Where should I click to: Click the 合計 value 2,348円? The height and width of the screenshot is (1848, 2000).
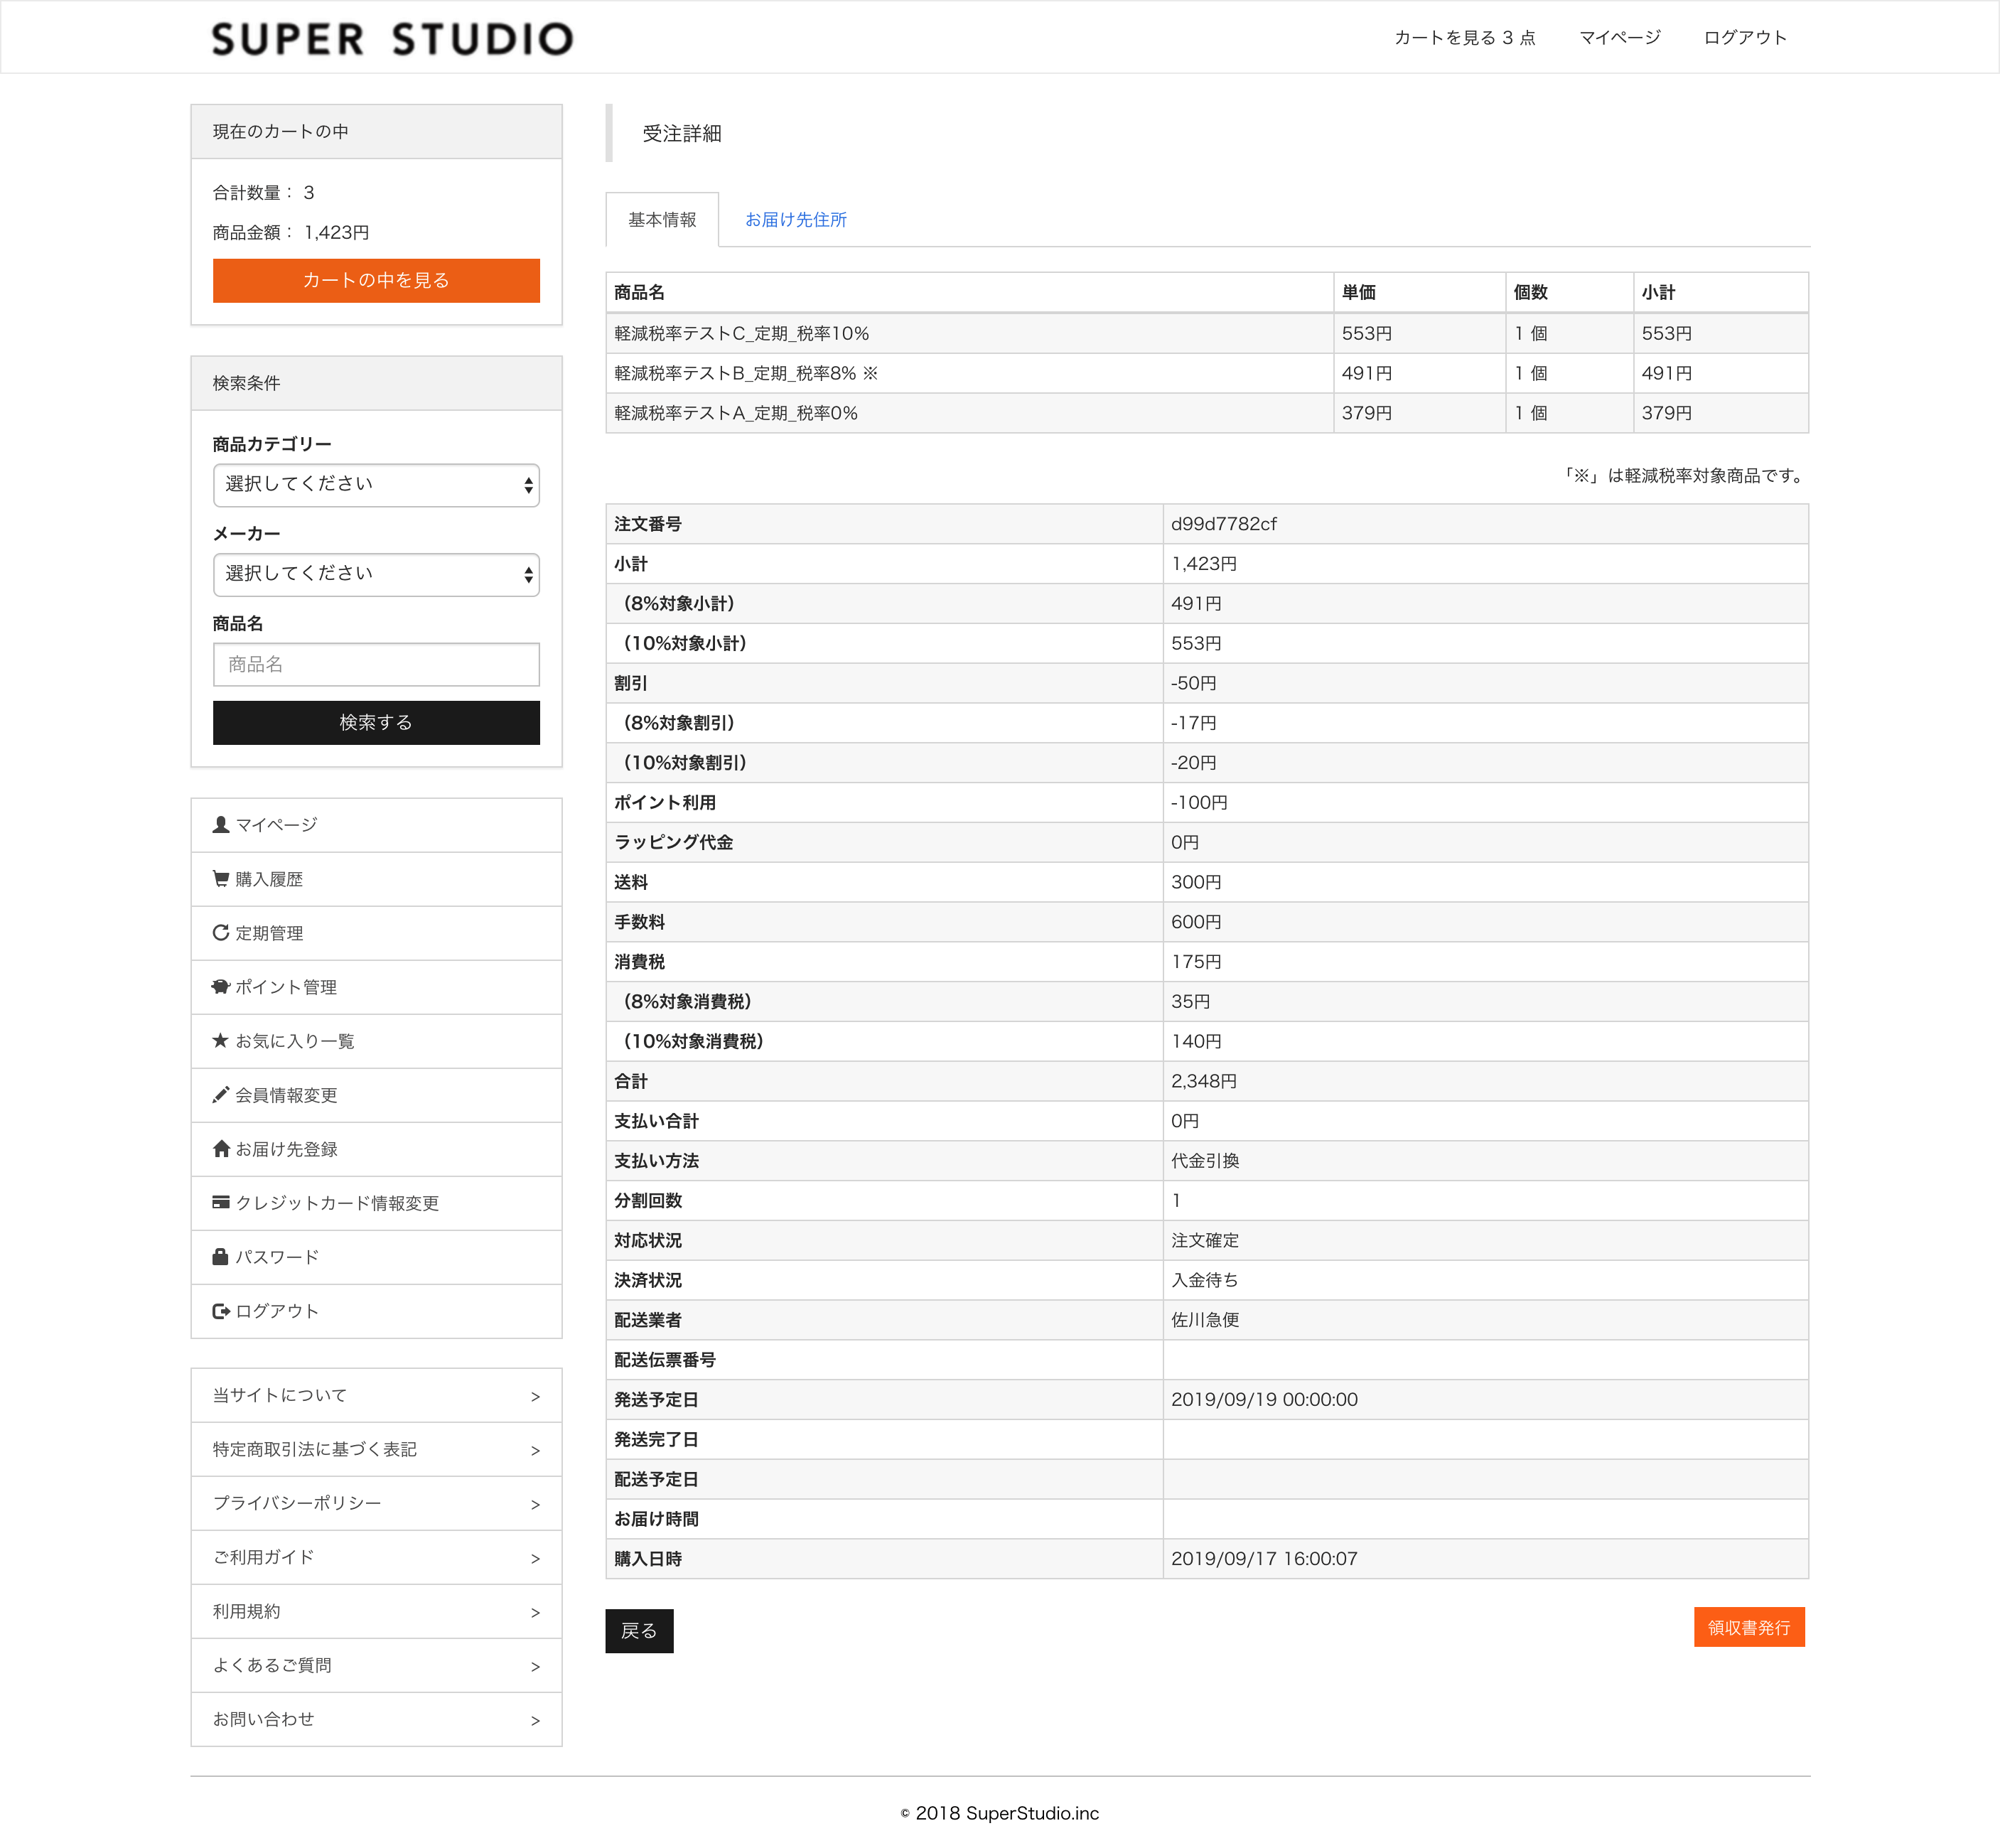pyautogui.click(x=1204, y=1081)
